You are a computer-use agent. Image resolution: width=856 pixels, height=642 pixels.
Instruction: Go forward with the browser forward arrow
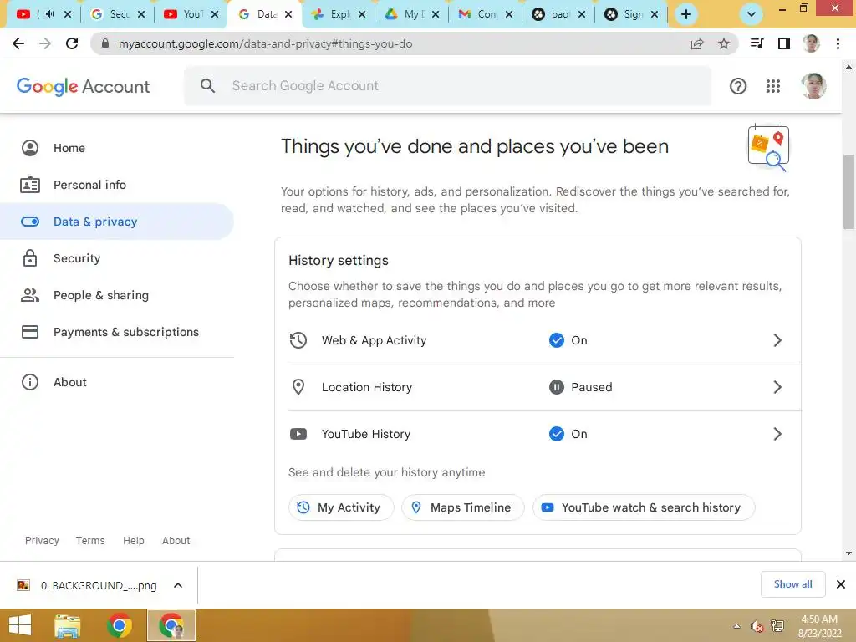[45, 43]
